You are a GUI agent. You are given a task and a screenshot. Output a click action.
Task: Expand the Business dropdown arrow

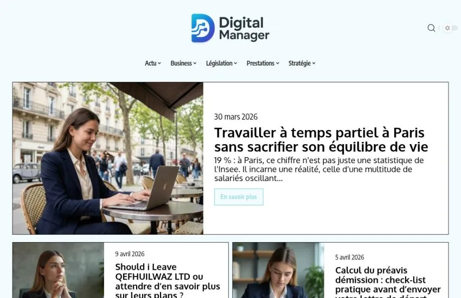coord(195,63)
